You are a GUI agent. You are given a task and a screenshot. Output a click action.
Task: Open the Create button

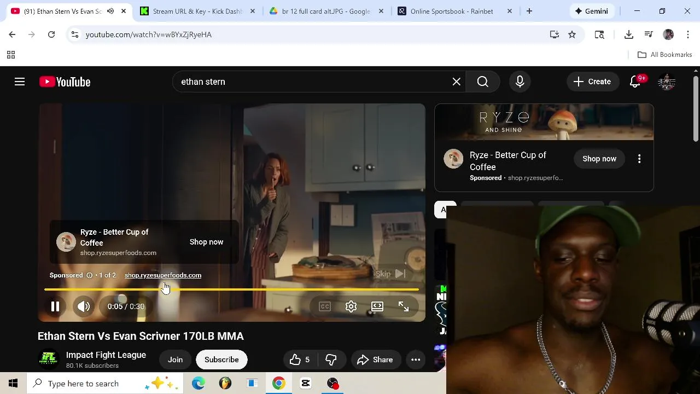point(592,82)
